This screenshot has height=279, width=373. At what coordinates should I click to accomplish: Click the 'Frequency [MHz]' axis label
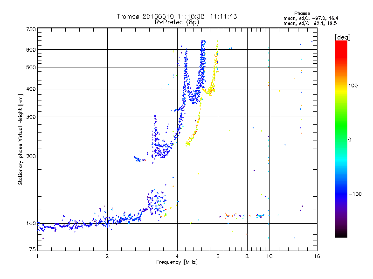[177, 262]
